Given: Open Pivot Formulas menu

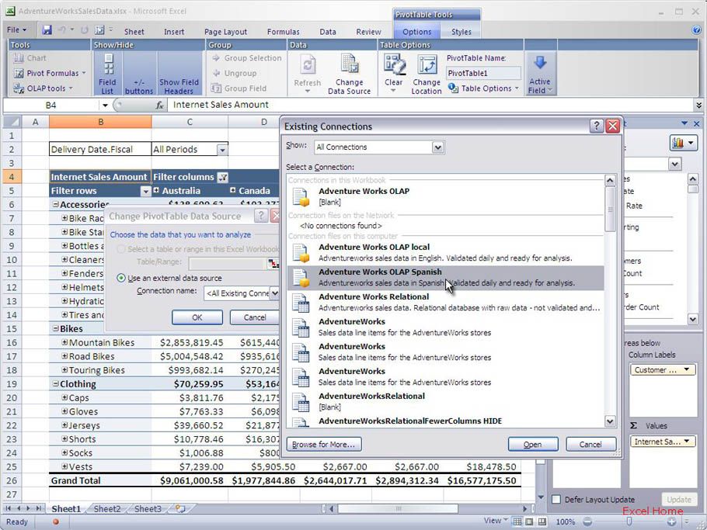Looking at the screenshot, I should click(50, 73).
